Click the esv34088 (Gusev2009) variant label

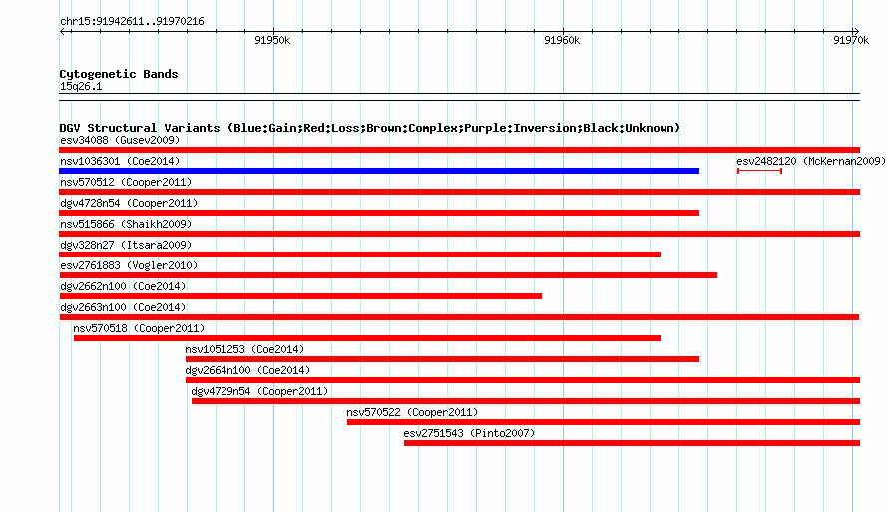[x=120, y=140]
